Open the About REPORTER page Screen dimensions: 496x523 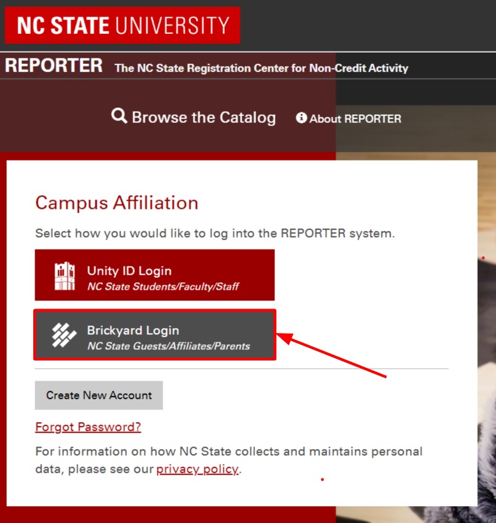point(355,119)
